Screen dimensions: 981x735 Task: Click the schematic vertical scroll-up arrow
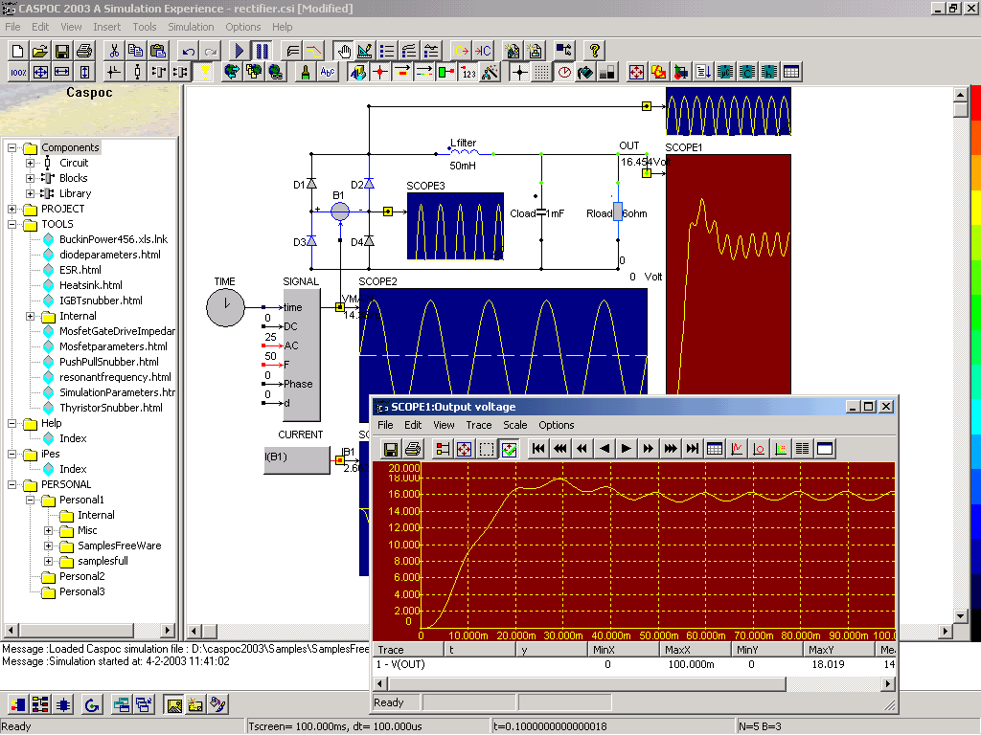(x=961, y=95)
